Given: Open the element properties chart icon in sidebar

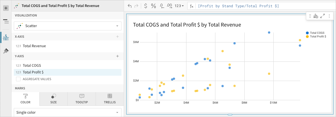Looking at the screenshot, I should pyautogui.click(x=6, y=37).
